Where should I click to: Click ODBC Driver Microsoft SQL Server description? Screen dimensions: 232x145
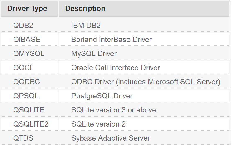click(x=146, y=82)
